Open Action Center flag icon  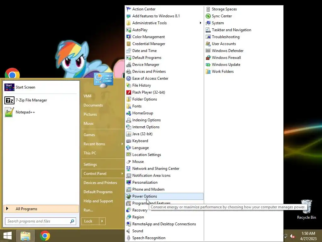pyautogui.click(x=129, y=9)
